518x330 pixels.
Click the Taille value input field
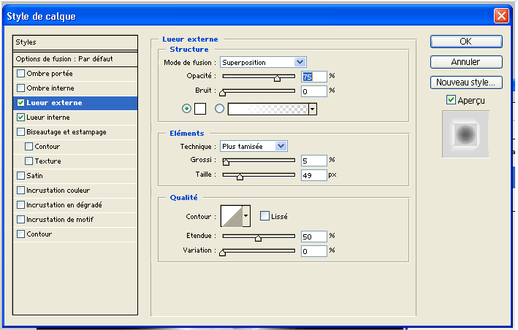(x=313, y=175)
